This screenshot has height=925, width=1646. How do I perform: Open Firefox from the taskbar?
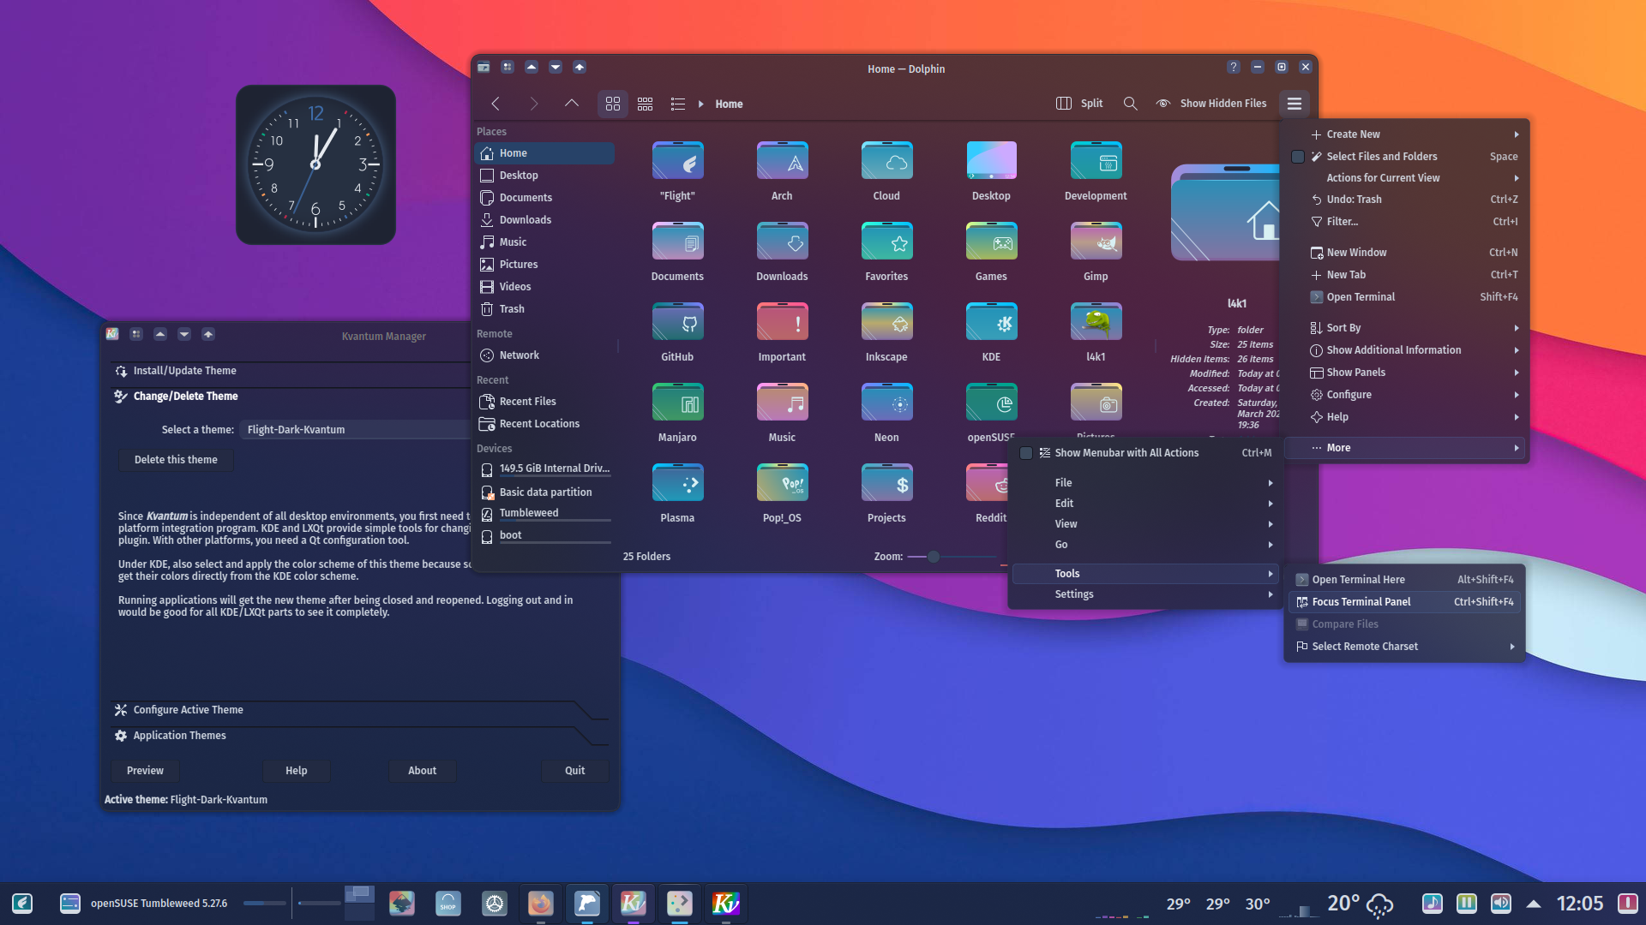(540, 903)
